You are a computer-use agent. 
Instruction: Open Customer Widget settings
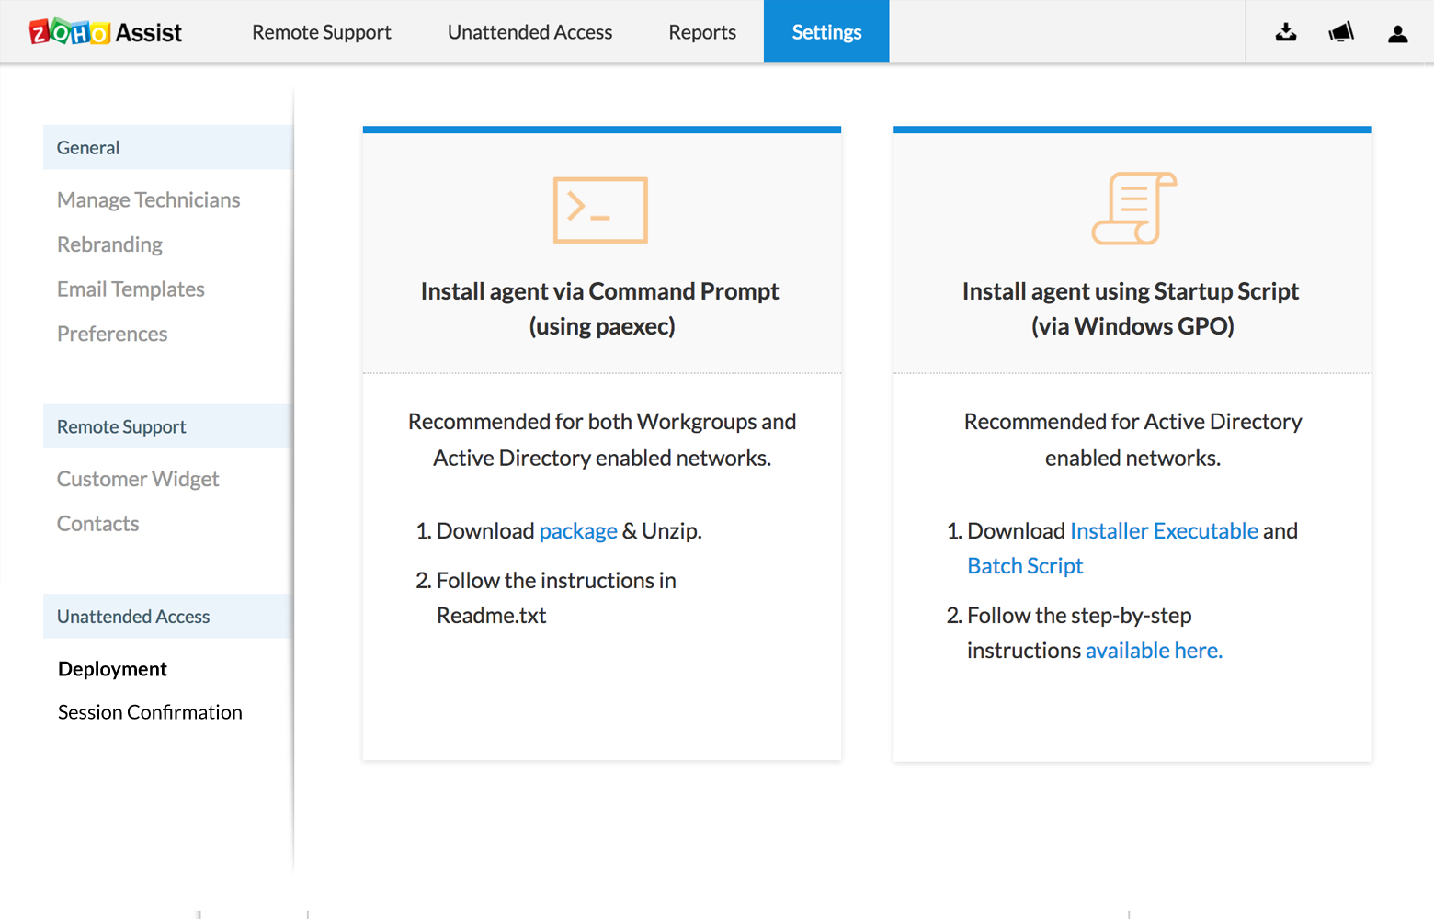(138, 480)
